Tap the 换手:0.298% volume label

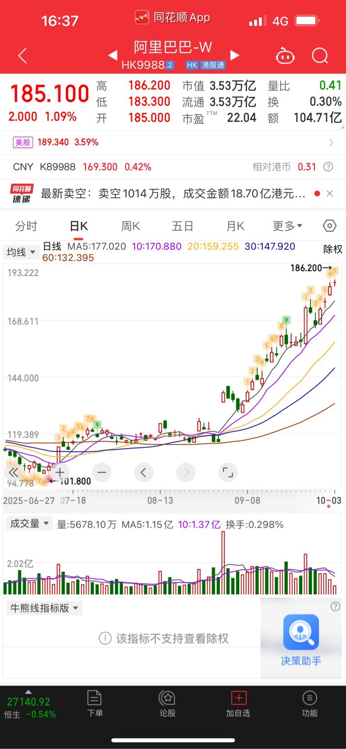point(255,525)
